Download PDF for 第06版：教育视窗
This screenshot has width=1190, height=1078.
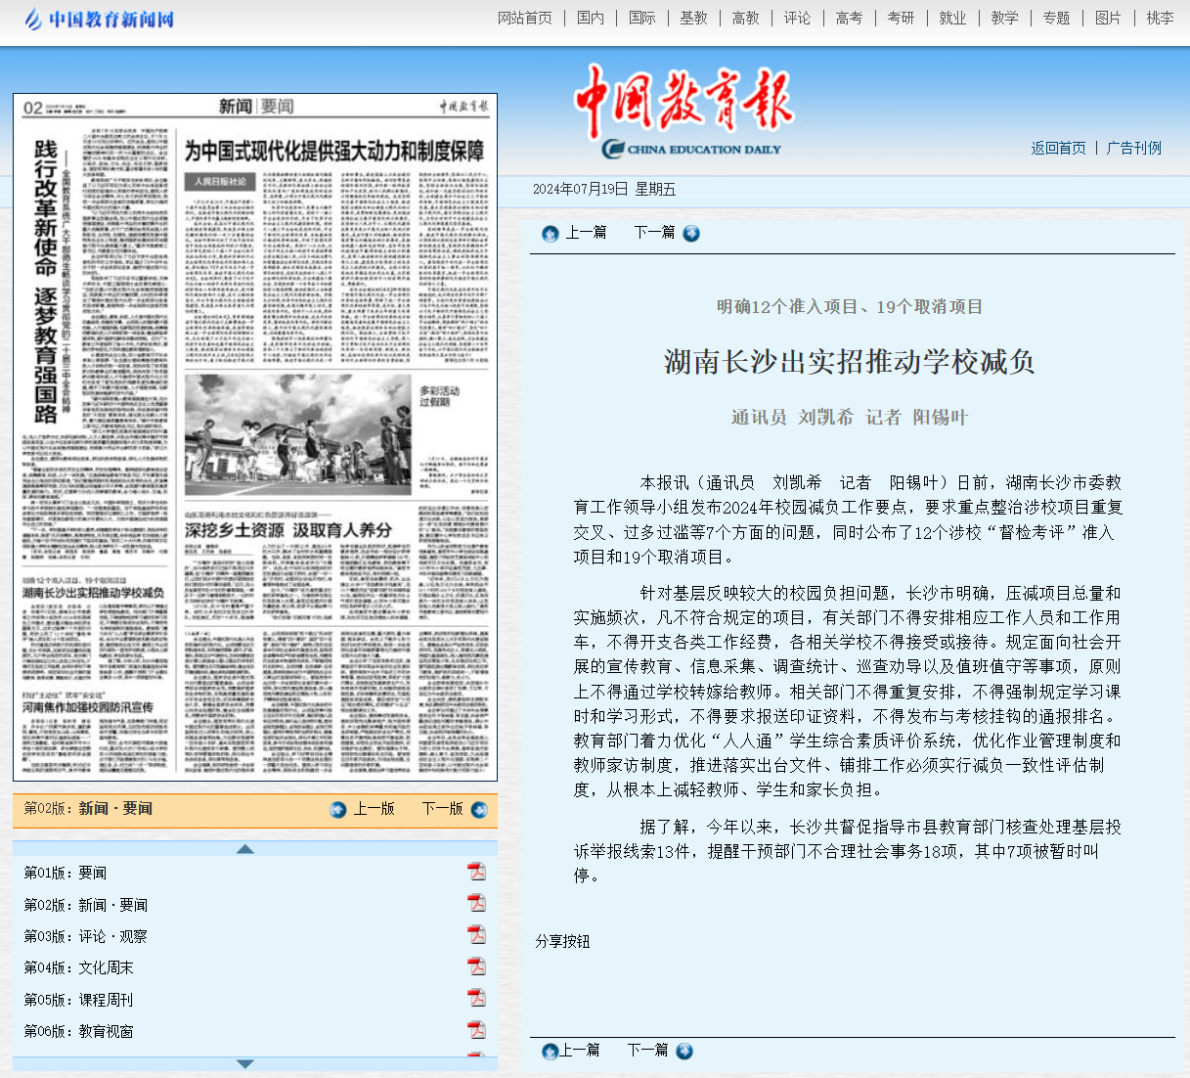coord(476,1029)
